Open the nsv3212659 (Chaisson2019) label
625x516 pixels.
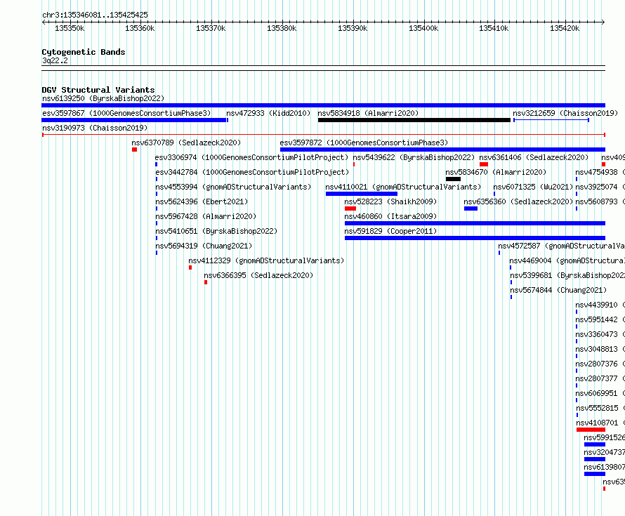[565, 113]
